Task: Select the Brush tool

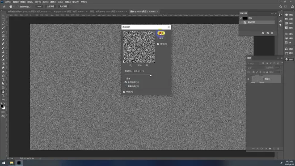Action: coord(3,48)
